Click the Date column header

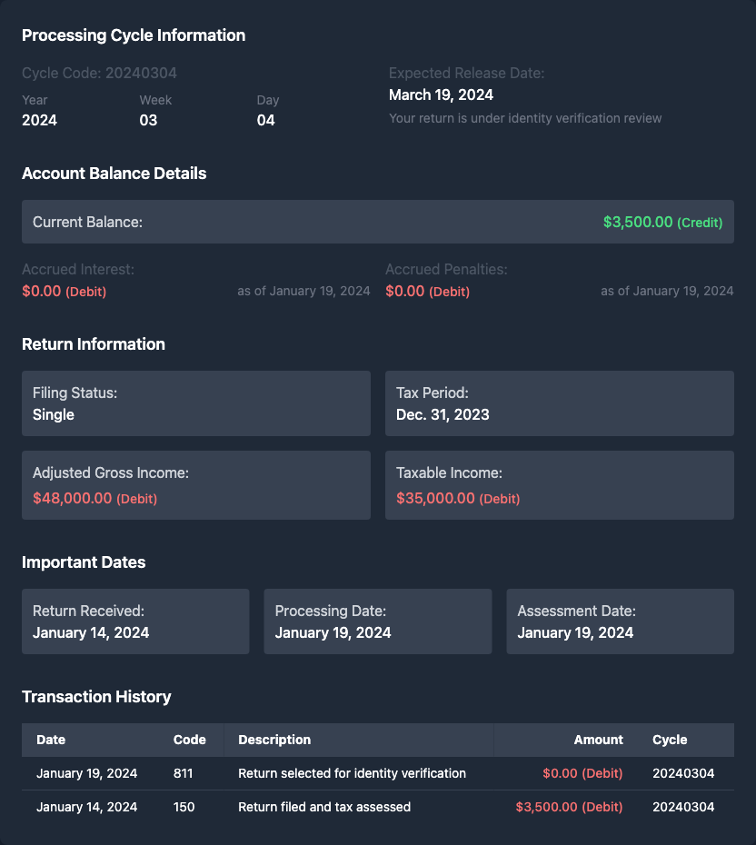click(x=51, y=740)
